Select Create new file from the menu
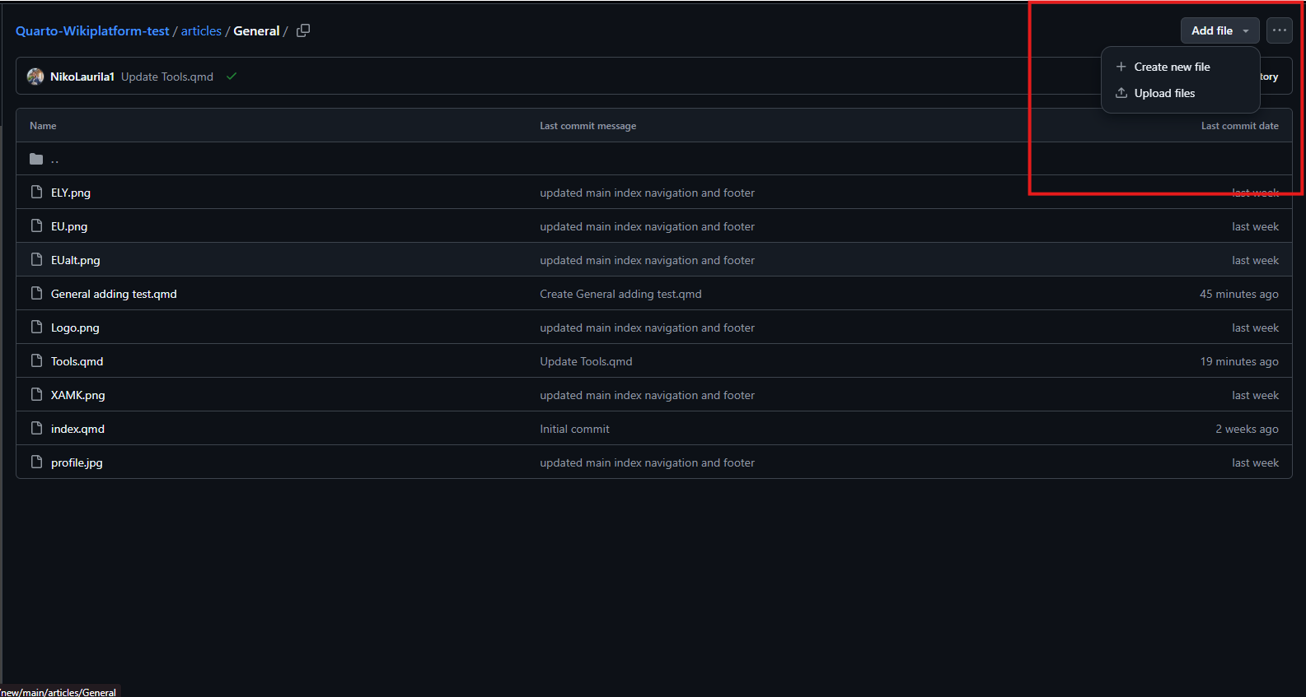Image resolution: width=1306 pixels, height=697 pixels. pyautogui.click(x=1172, y=67)
